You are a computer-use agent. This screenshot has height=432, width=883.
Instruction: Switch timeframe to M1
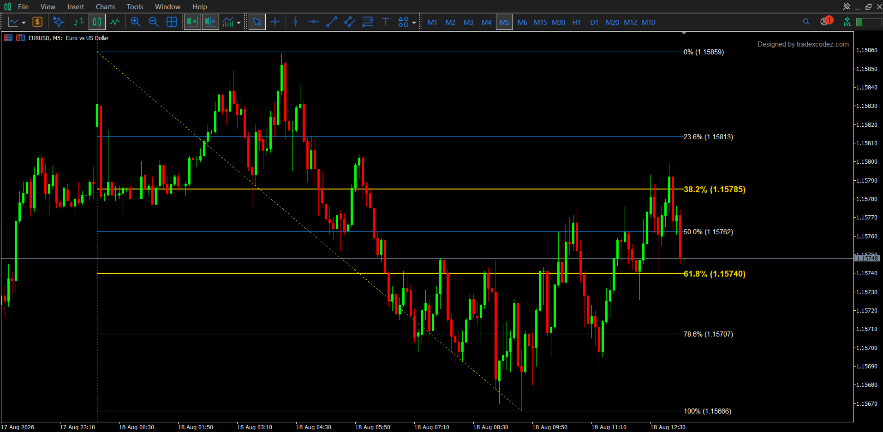432,22
